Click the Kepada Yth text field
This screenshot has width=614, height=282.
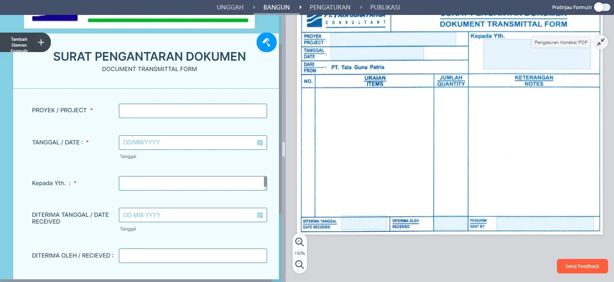(190, 183)
